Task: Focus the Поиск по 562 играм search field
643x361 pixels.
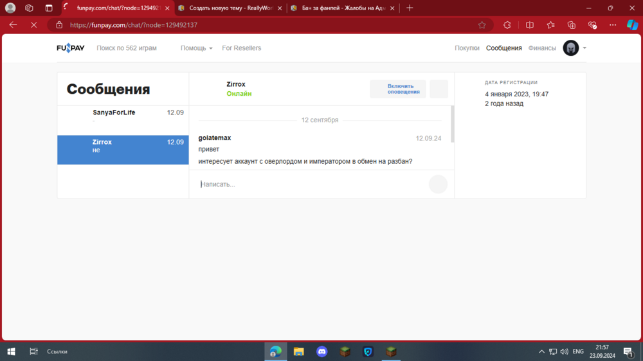Action: (x=126, y=48)
